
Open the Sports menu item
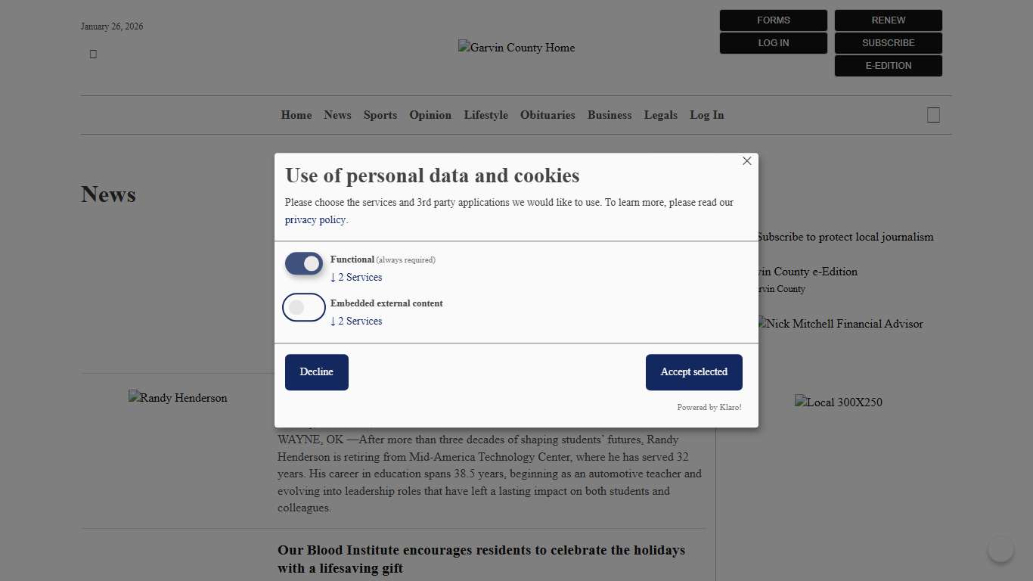[x=380, y=115]
